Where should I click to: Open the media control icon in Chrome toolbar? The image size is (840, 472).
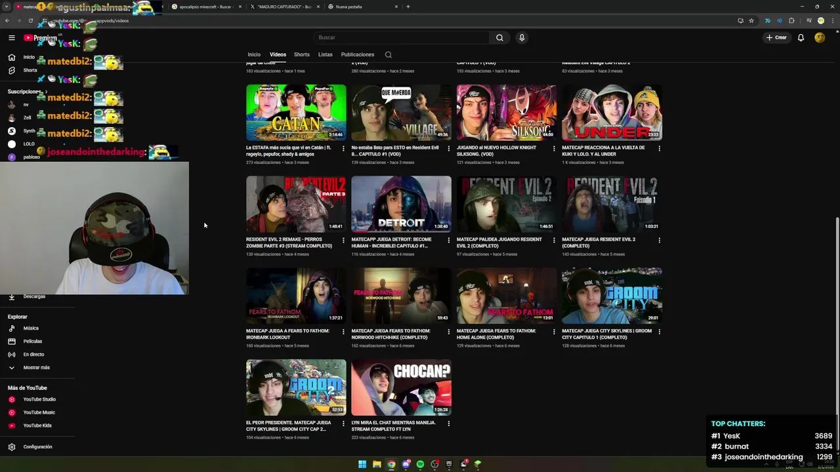[x=809, y=20]
